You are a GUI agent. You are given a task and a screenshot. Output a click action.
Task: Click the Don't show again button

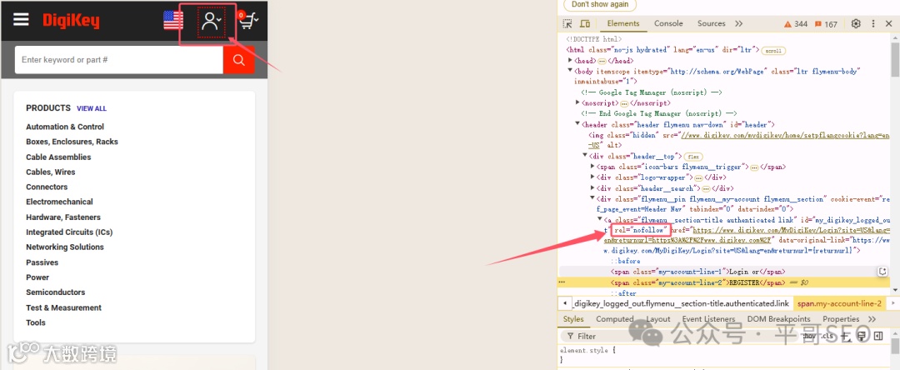[x=600, y=5]
